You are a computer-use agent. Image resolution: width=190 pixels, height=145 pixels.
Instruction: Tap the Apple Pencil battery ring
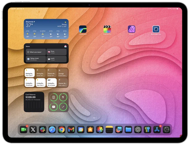tap(63, 107)
